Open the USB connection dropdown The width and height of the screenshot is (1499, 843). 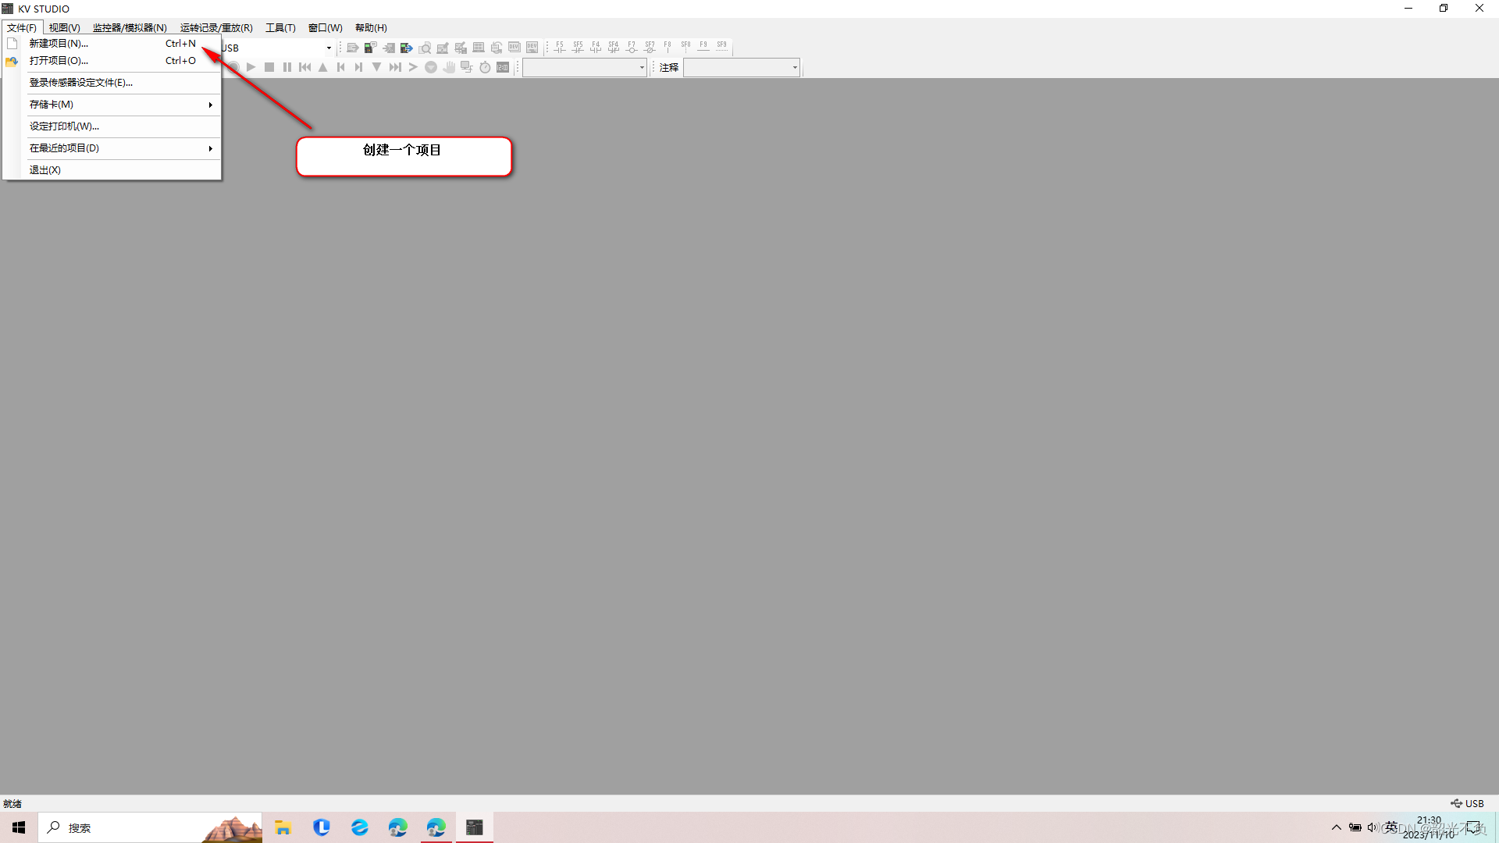click(329, 48)
